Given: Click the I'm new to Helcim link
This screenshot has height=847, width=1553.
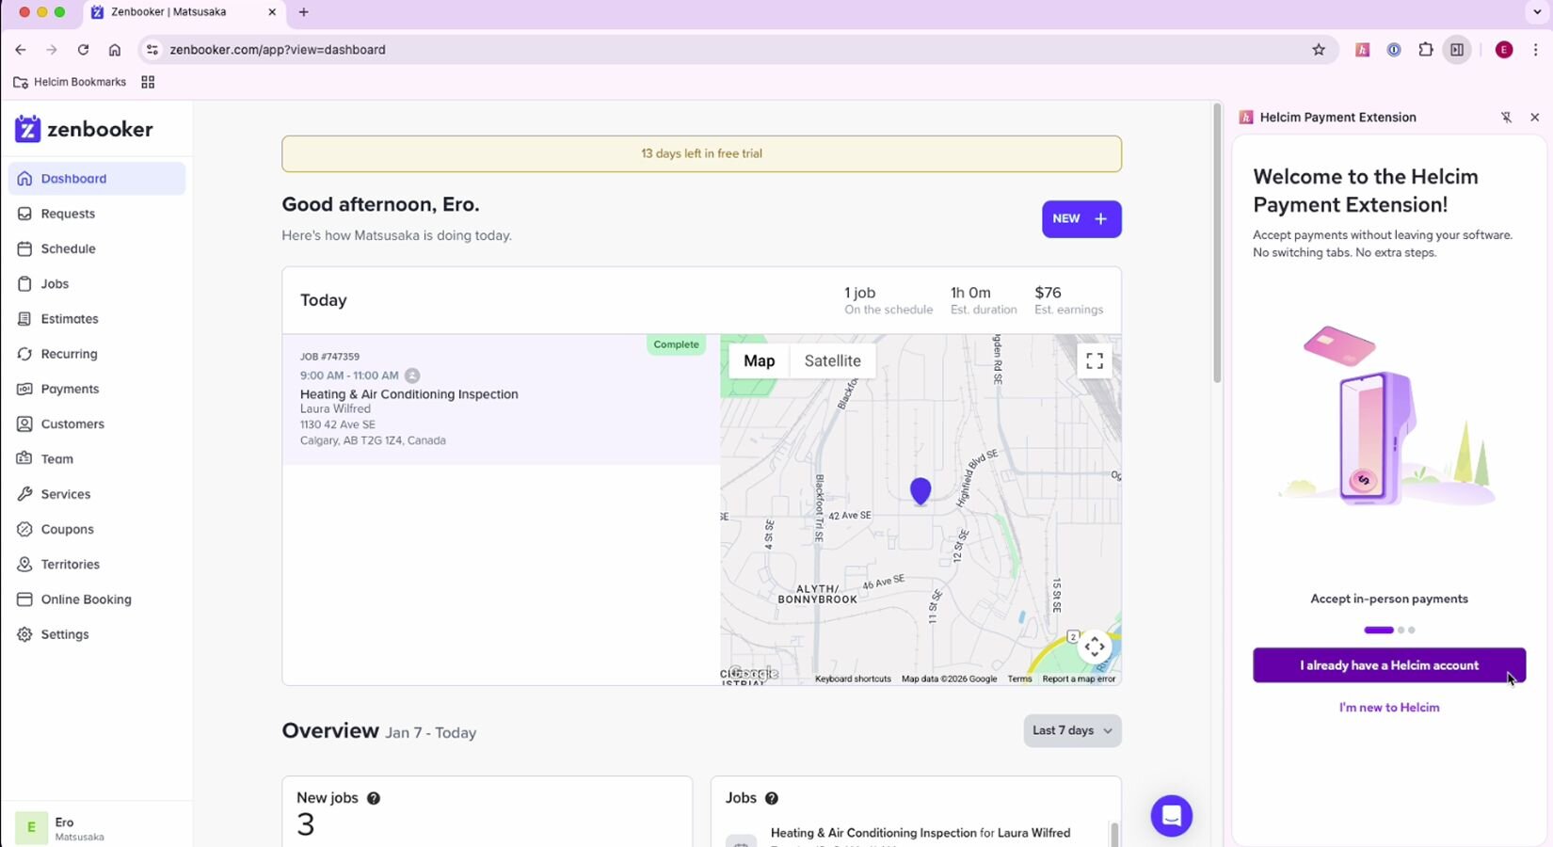Looking at the screenshot, I should click(x=1388, y=708).
